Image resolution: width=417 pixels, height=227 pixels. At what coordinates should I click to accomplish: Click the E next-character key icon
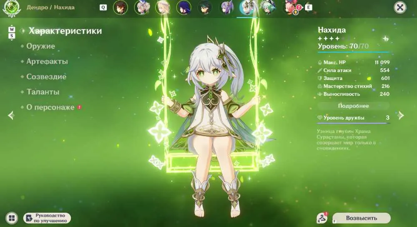pyautogui.click(x=309, y=7)
